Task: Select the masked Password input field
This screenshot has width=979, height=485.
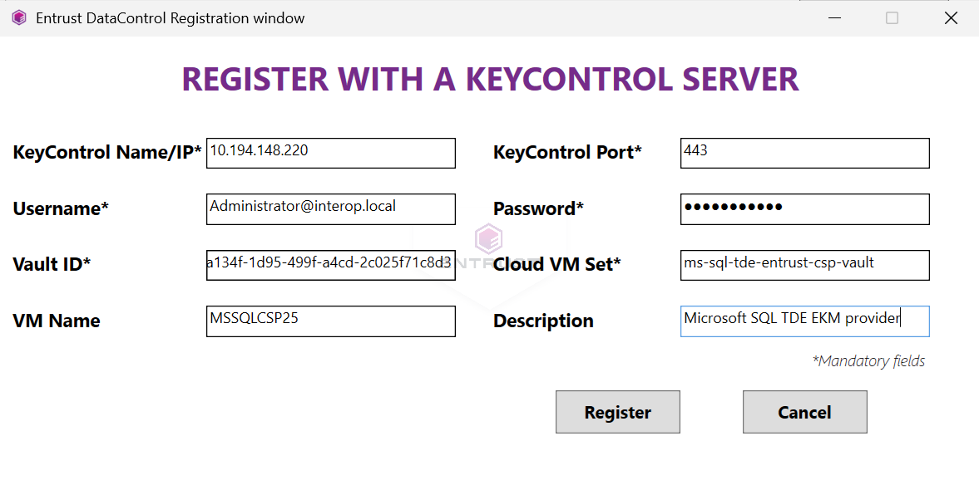Action: pos(804,208)
